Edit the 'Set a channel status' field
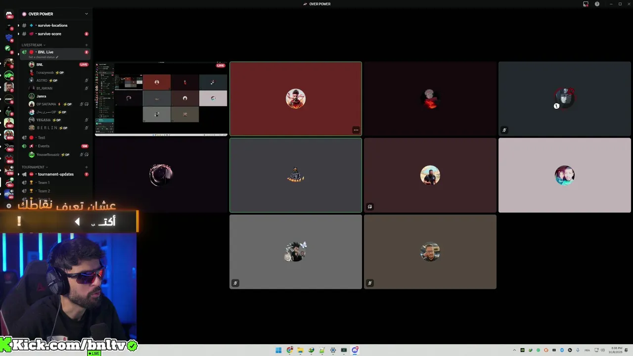The height and width of the screenshot is (356, 633). click(44, 57)
